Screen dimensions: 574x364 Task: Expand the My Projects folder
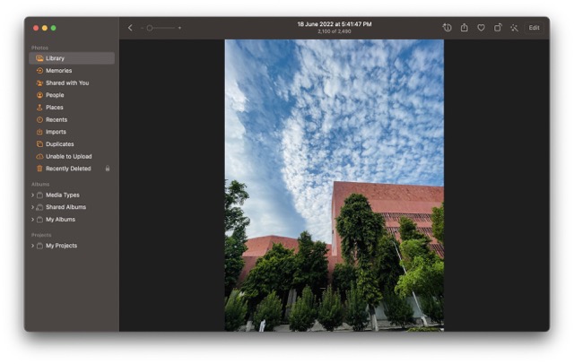coord(33,246)
